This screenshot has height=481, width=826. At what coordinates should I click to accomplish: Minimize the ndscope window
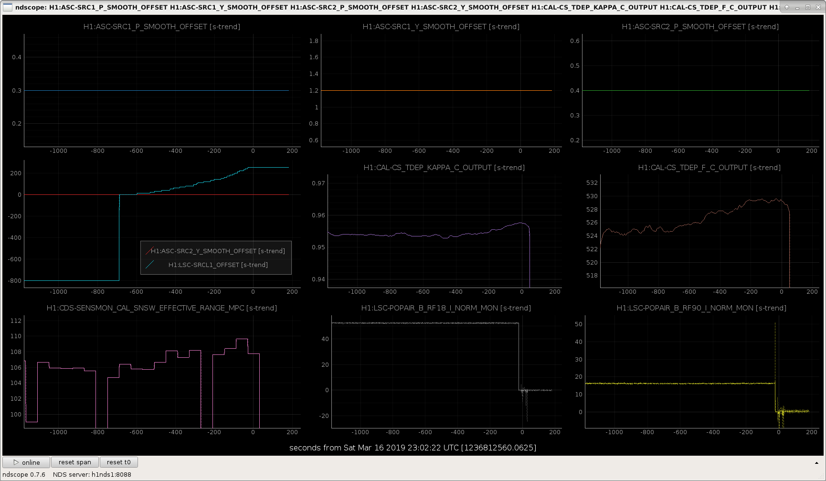(x=797, y=7)
